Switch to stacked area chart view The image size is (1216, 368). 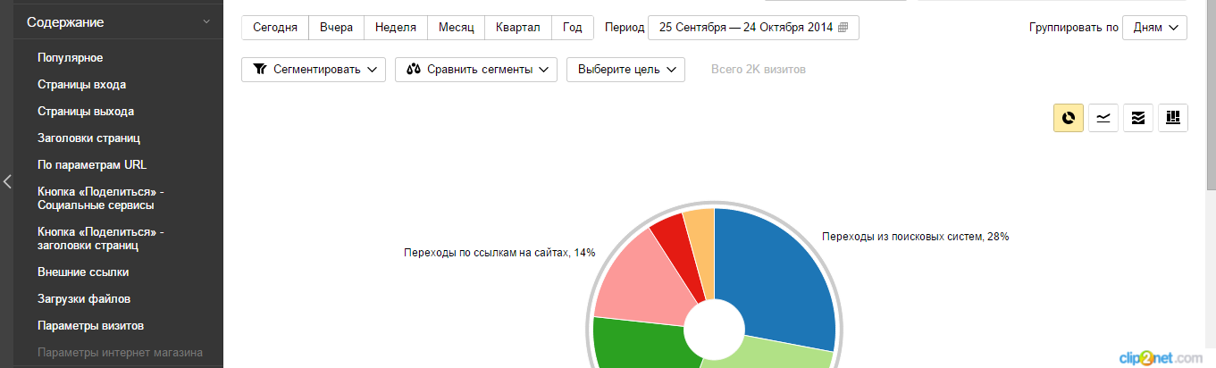pos(1138,118)
